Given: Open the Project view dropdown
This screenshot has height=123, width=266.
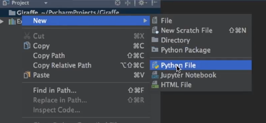Looking at the screenshot, I should (46, 3).
